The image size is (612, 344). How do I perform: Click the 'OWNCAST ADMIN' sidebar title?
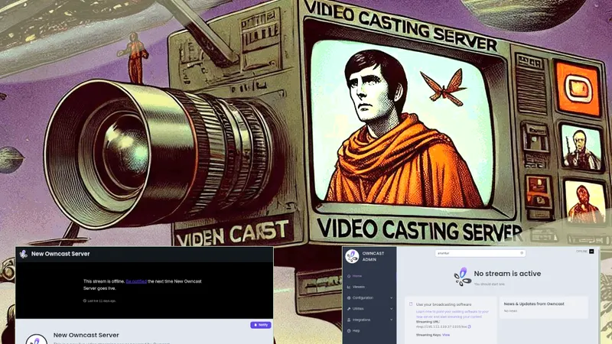373,256
